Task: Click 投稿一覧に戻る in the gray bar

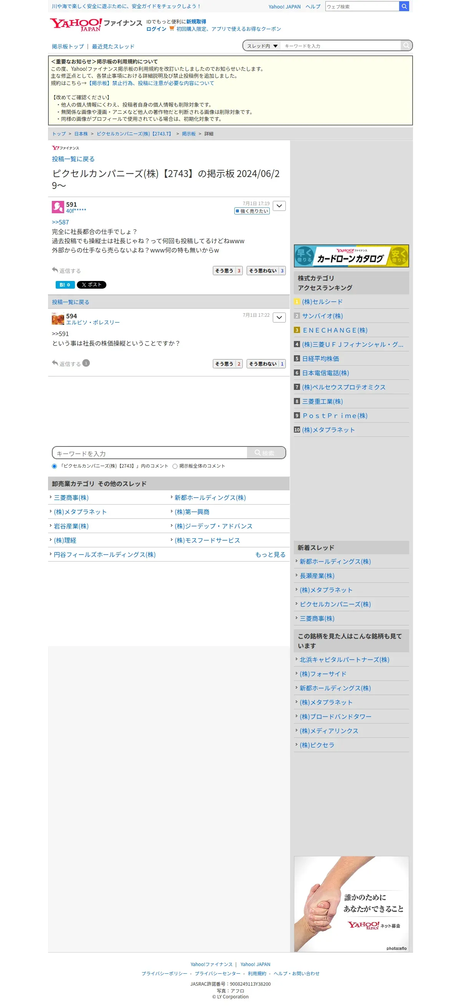Action: [71, 302]
